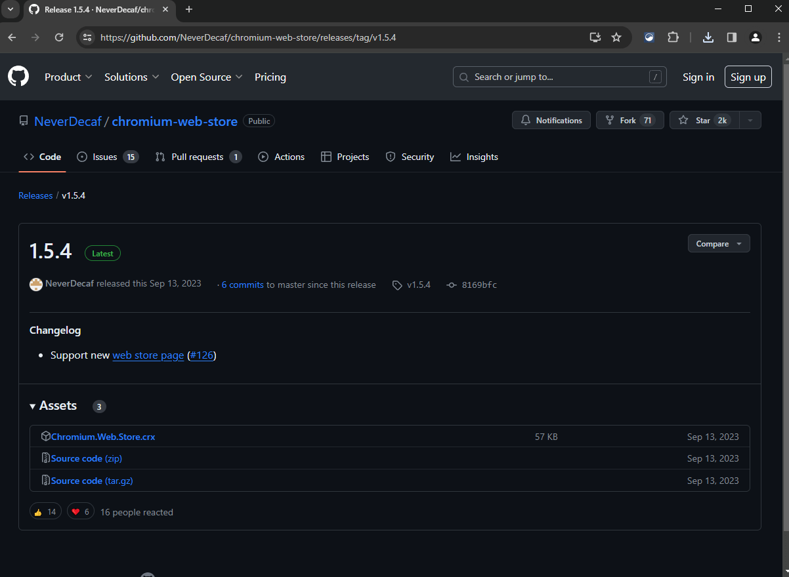Click the browser address bar URL
Viewport: 789px width, 577px height.
[248, 37]
